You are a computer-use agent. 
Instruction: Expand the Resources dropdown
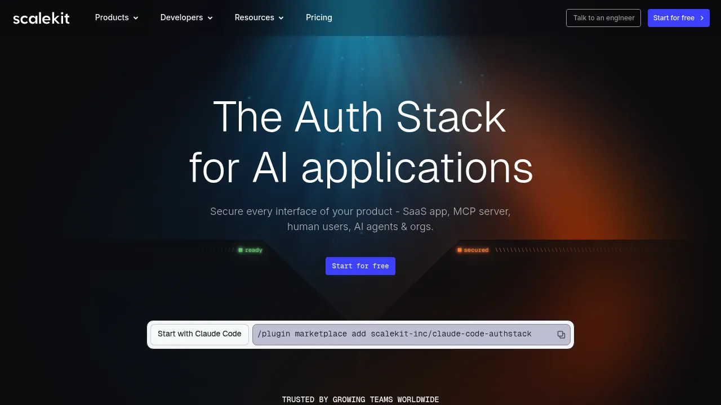[x=259, y=17]
